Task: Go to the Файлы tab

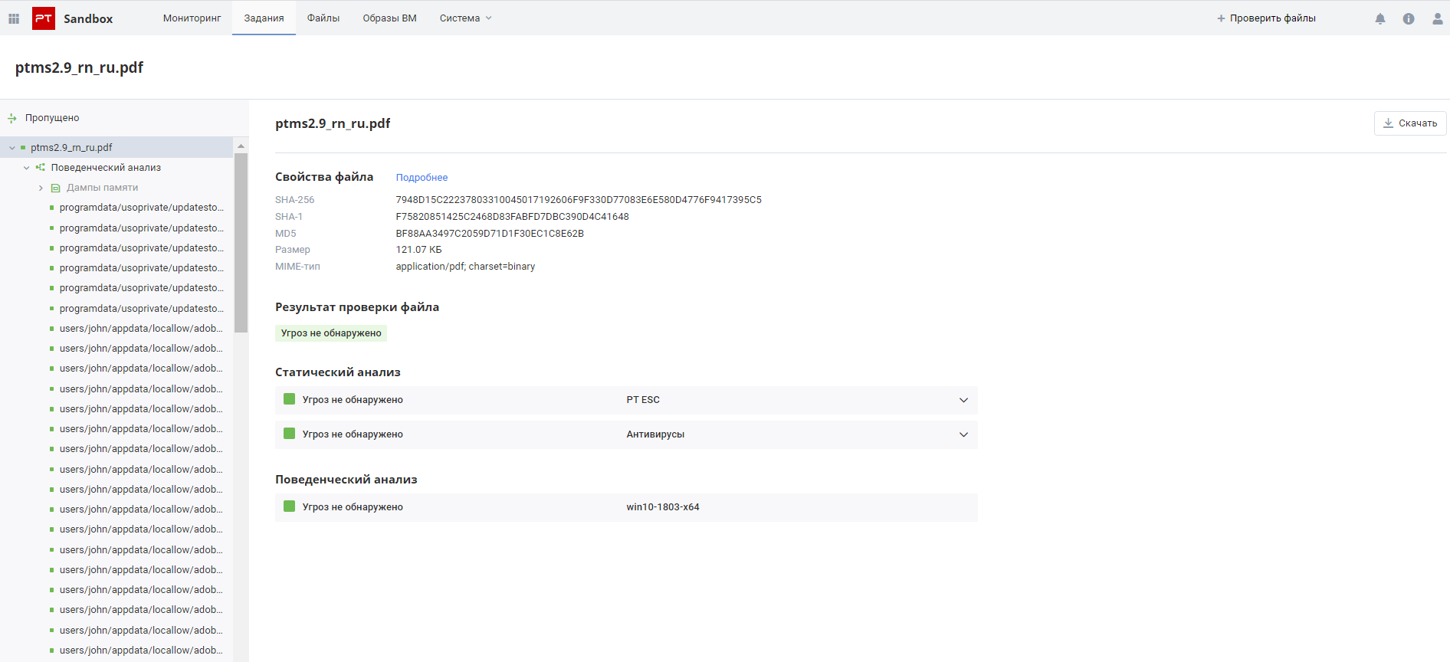Action: [x=323, y=18]
